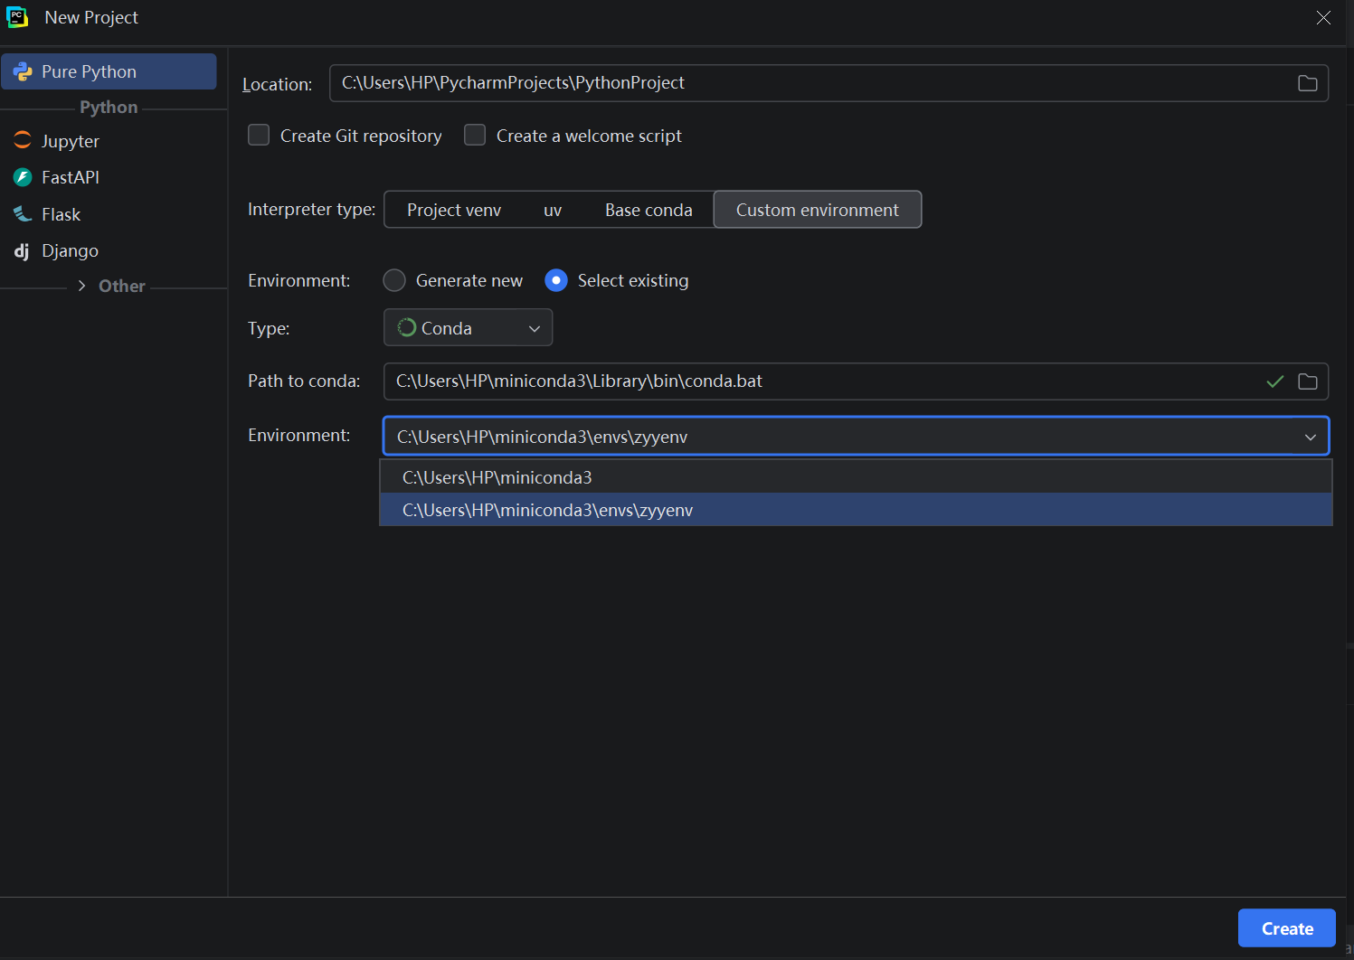
Task: Click the Conda icon in Type dropdown
Action: click(x=407, y=327)
